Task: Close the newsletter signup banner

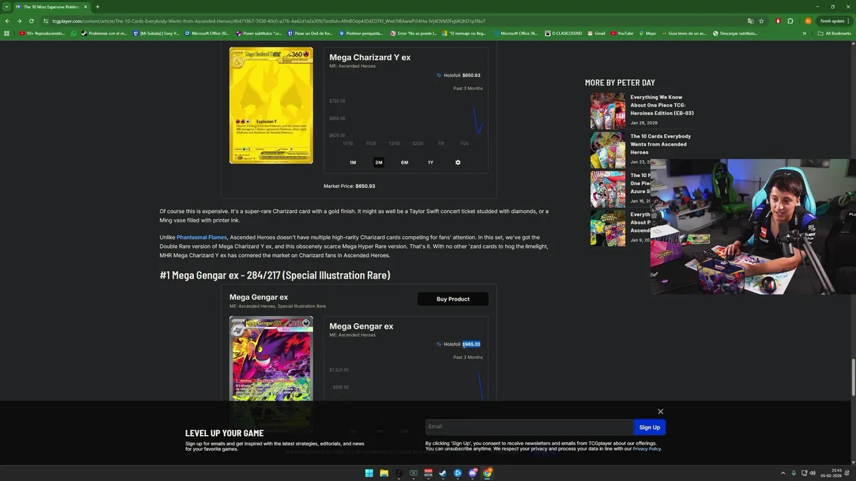Action: point(660,412)
